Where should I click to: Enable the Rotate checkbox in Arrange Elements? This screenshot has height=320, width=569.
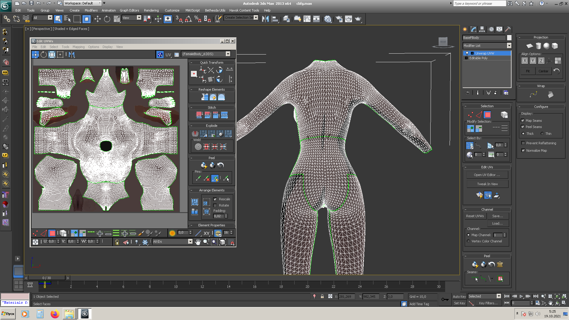tap(215, 205)
